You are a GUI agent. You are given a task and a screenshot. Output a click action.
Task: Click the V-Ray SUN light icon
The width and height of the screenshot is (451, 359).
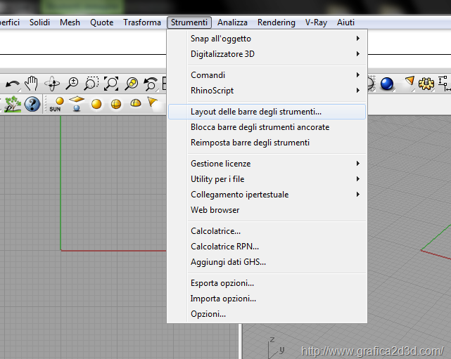coord(56,104)
